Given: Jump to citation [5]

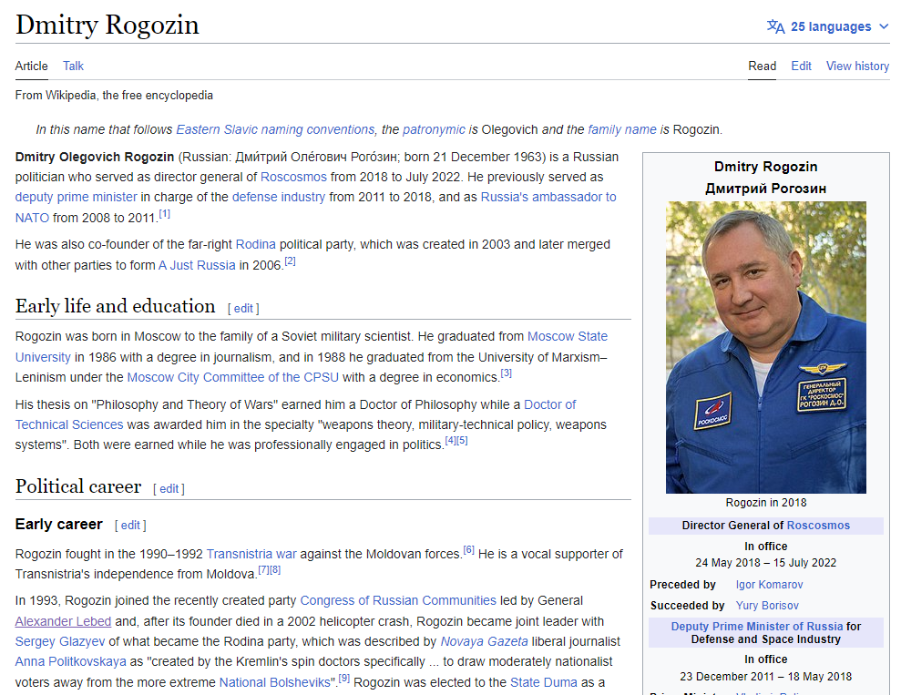Looking at the screenshot, I should 462,441.
